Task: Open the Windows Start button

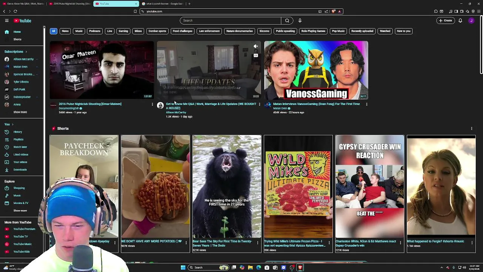Action: (x=183, y=267)
